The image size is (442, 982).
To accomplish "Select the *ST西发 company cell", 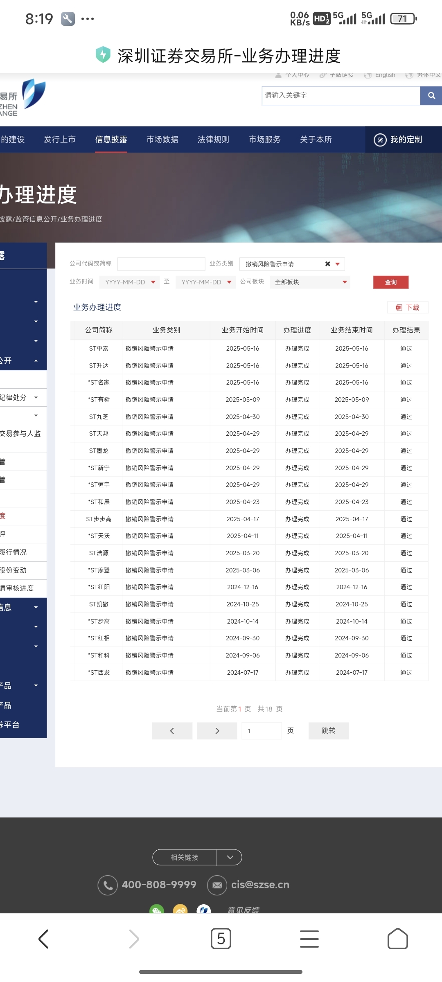I will pos(99,673).
